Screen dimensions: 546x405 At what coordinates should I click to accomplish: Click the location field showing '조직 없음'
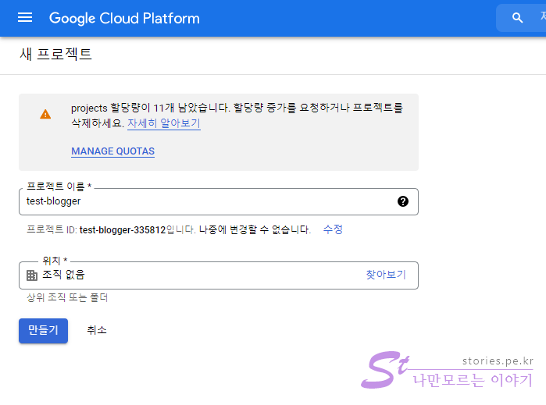tap(219, 275)
